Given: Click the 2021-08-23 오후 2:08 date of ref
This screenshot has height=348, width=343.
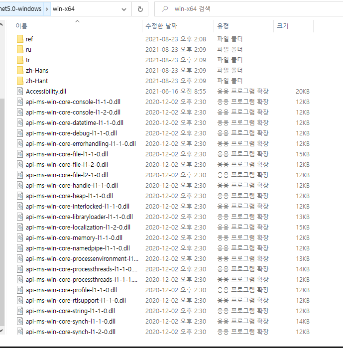Looking at the screenshot, I should pyautogui.click(x=176, y=39).
